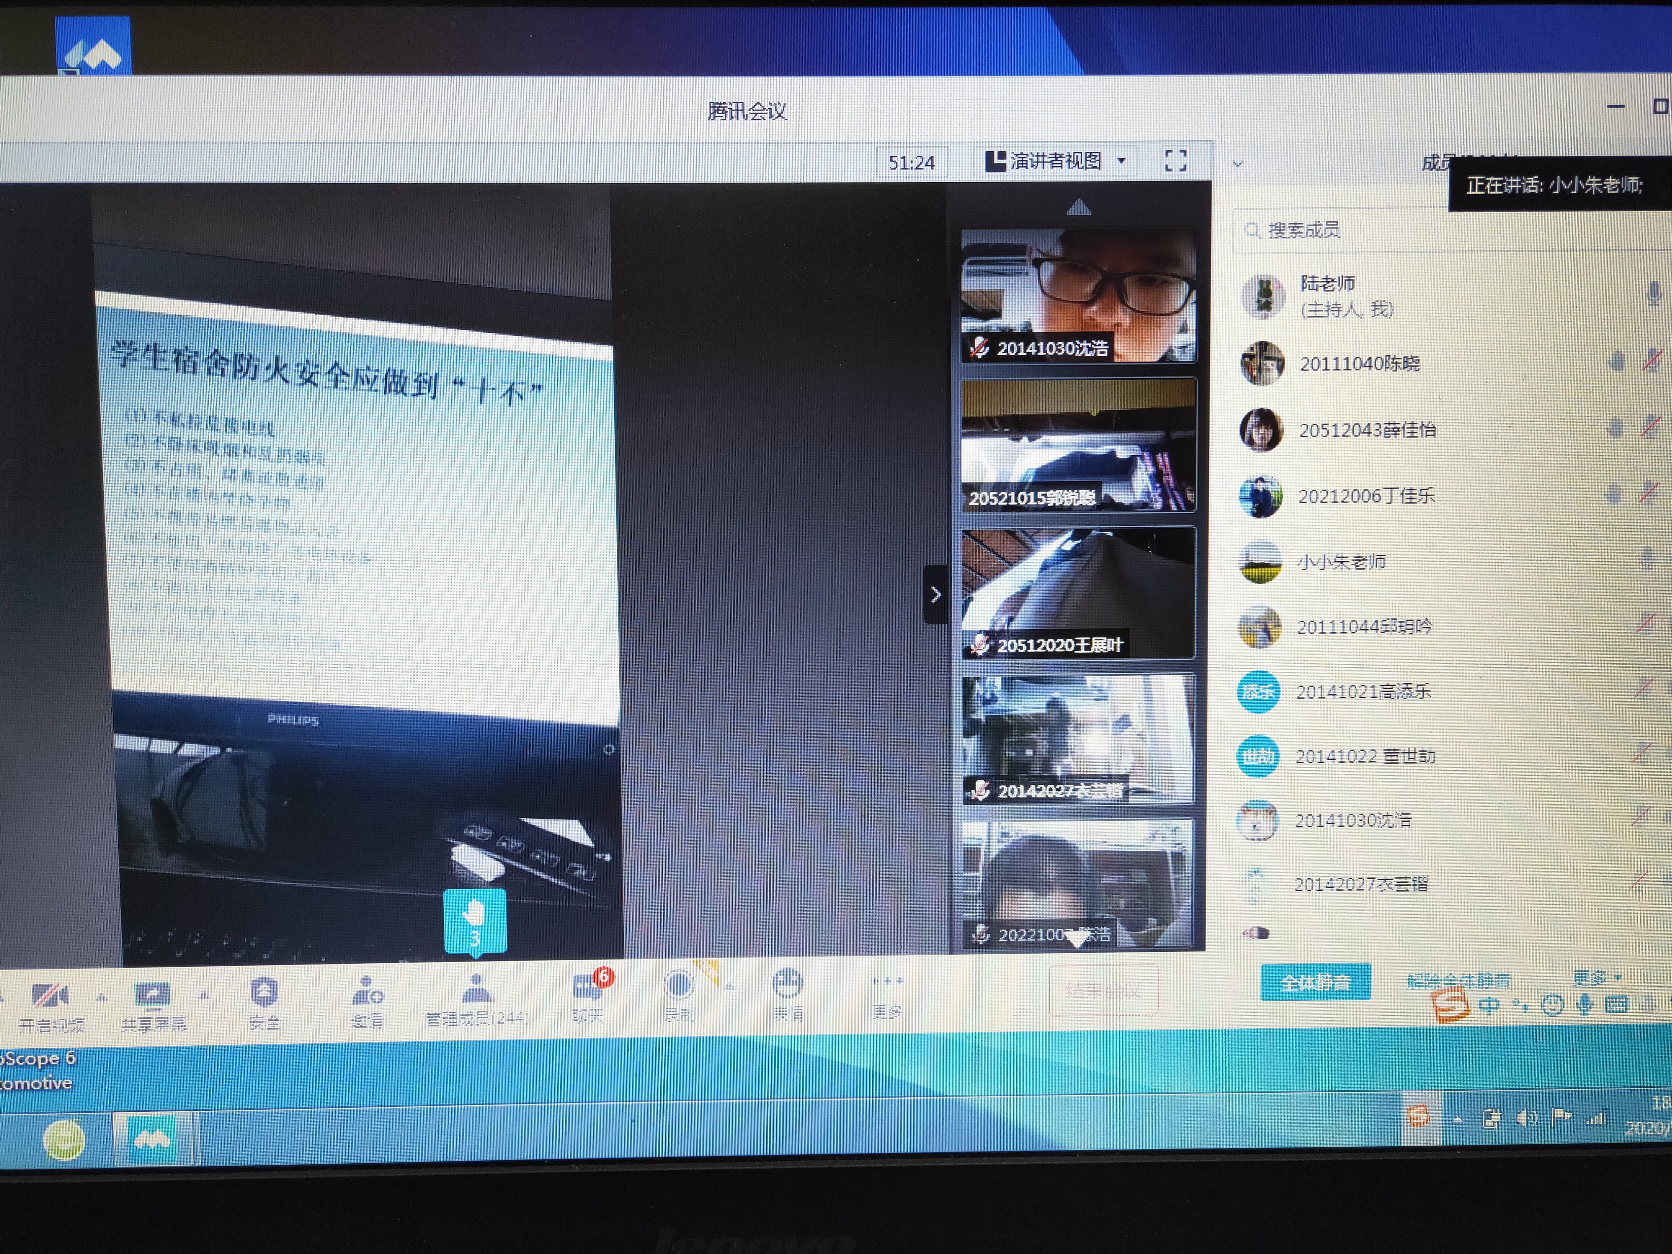Screen dimensions: 1672x1254
Task: Open the toolbar 更多 three-dots menu
Action: (x=887, y=982)
